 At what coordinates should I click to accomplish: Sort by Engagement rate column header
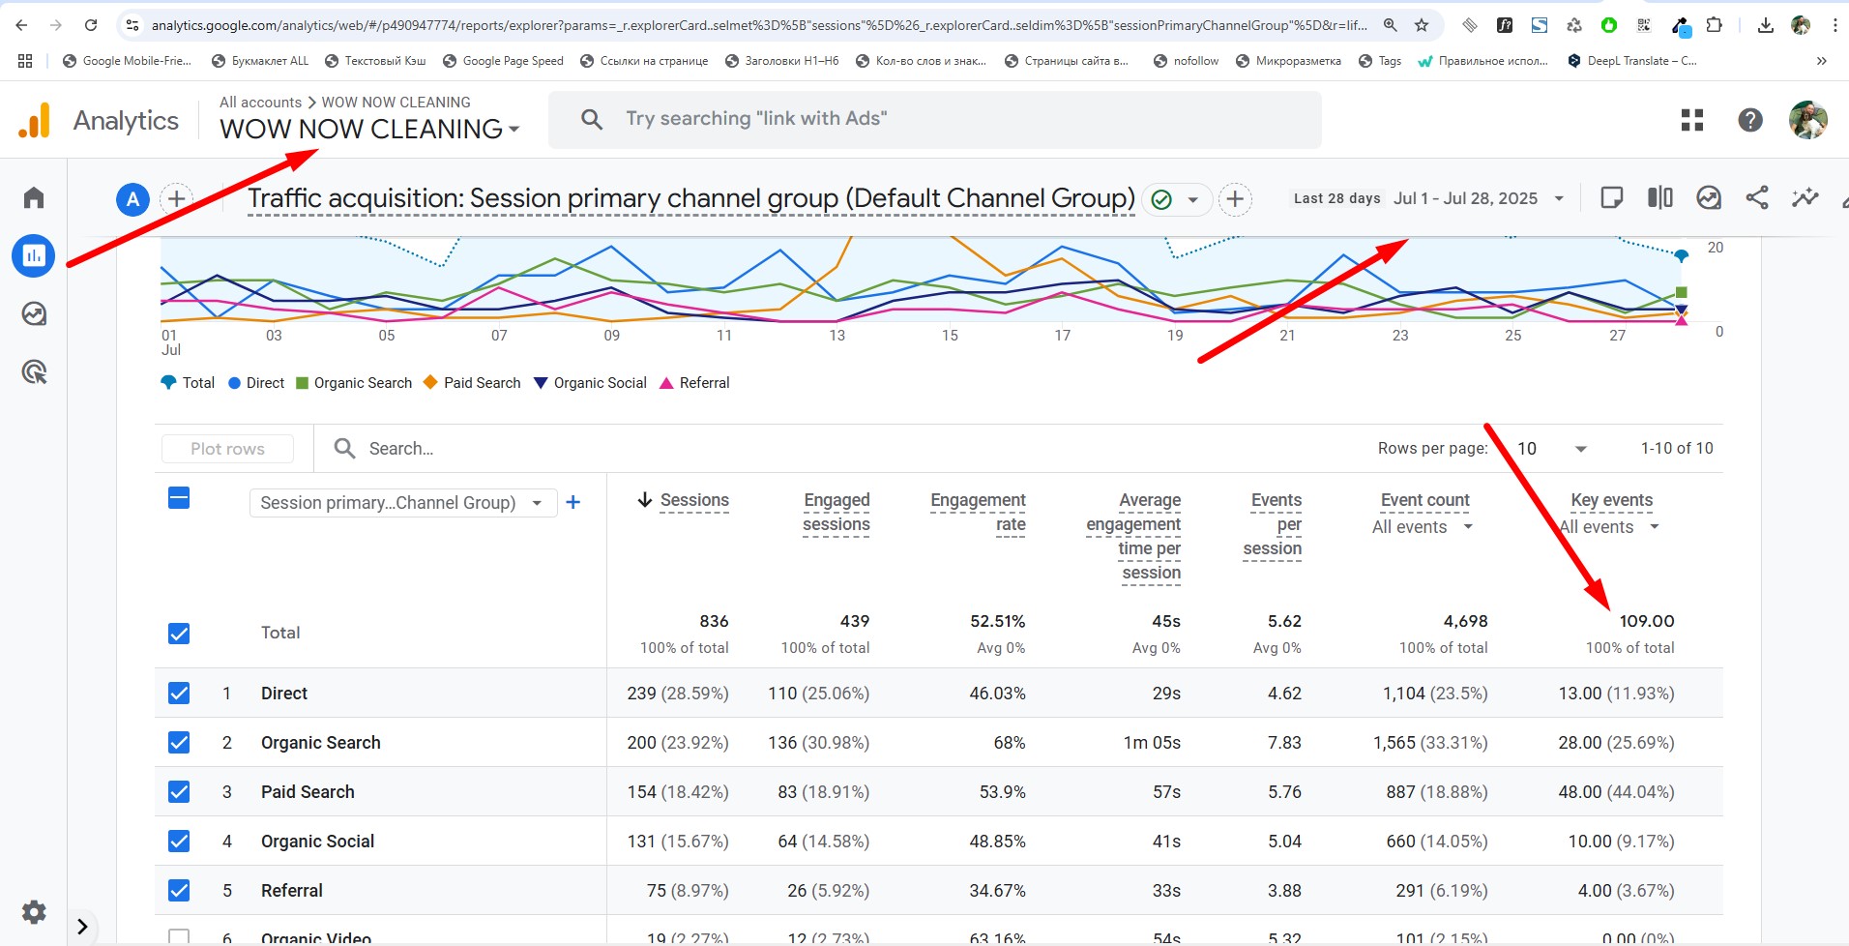978,513
